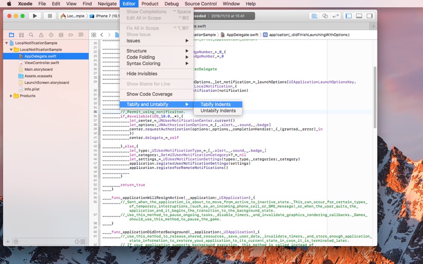
Task: Collapse the LocalNotificationSample project root
Action: tap(6, 43)
